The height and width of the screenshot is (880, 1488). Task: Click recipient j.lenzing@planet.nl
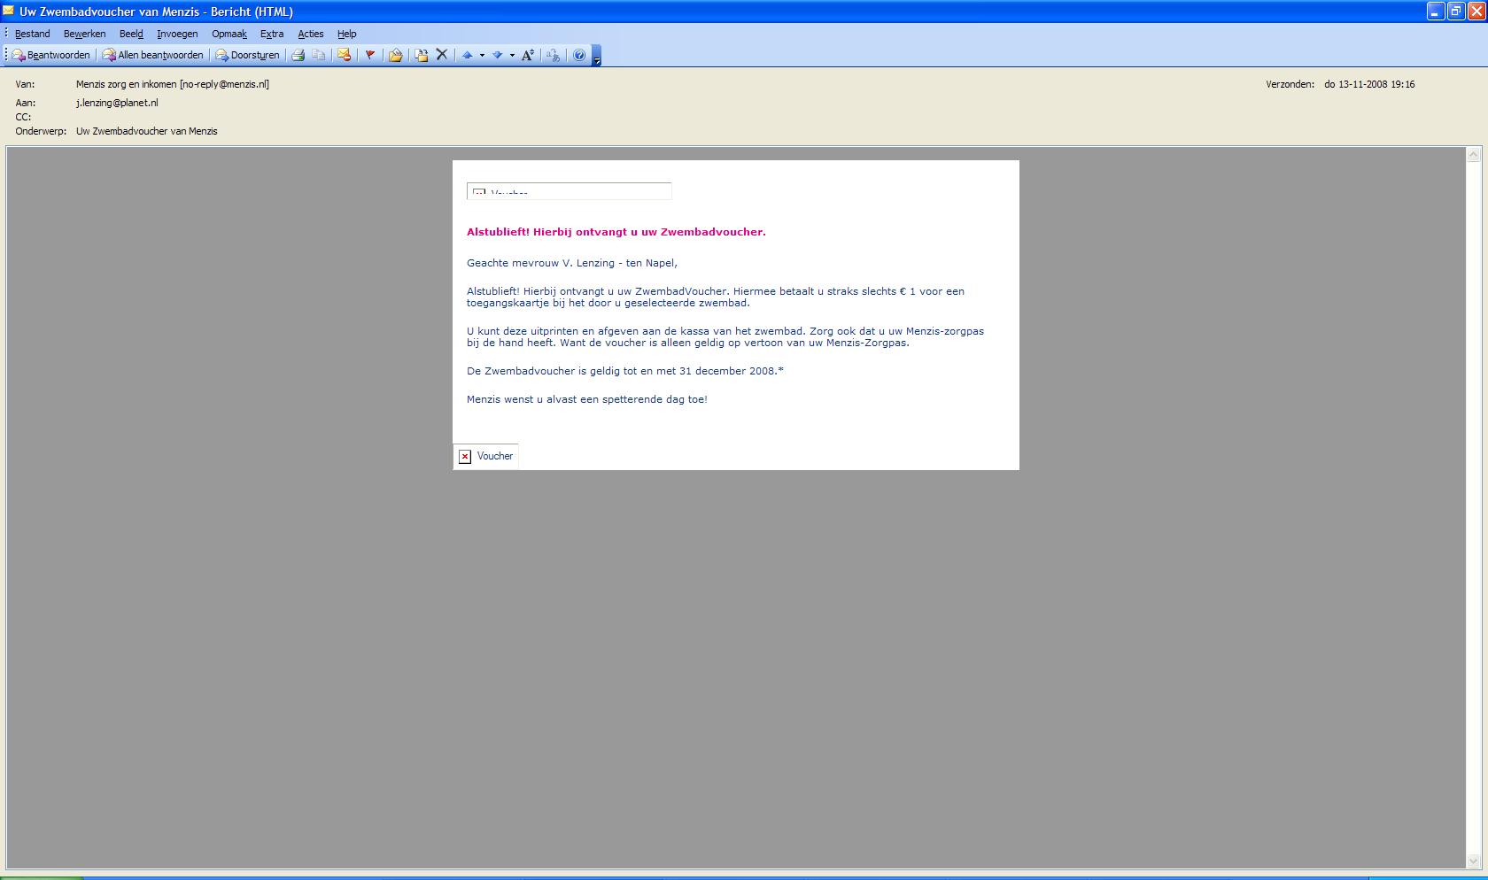117,103
